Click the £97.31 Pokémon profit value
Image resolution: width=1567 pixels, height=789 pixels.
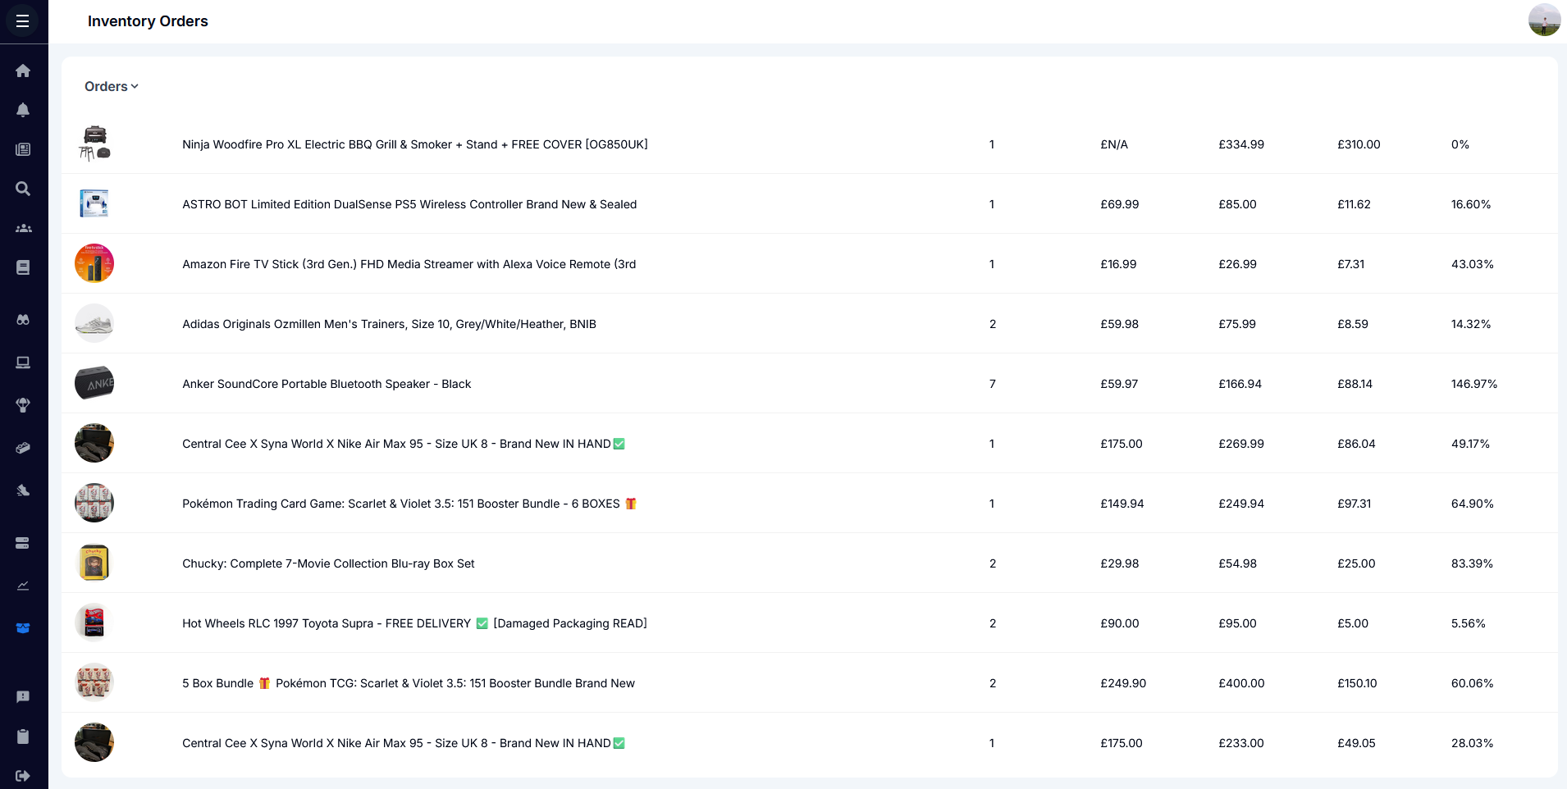[x=1355, y=504]
